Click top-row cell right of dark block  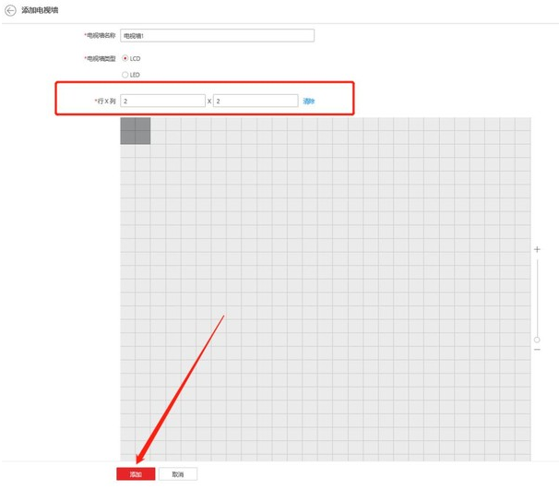pos(158,124)
